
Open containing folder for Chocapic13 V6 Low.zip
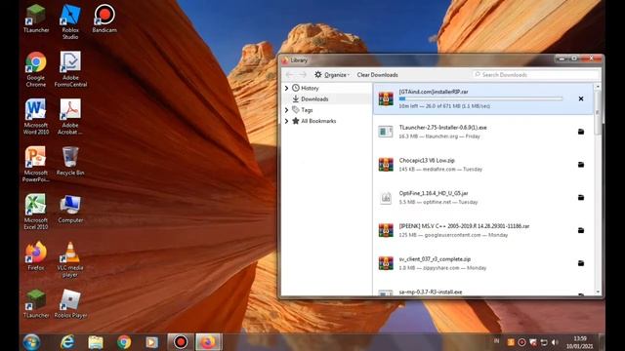point(581,165)
